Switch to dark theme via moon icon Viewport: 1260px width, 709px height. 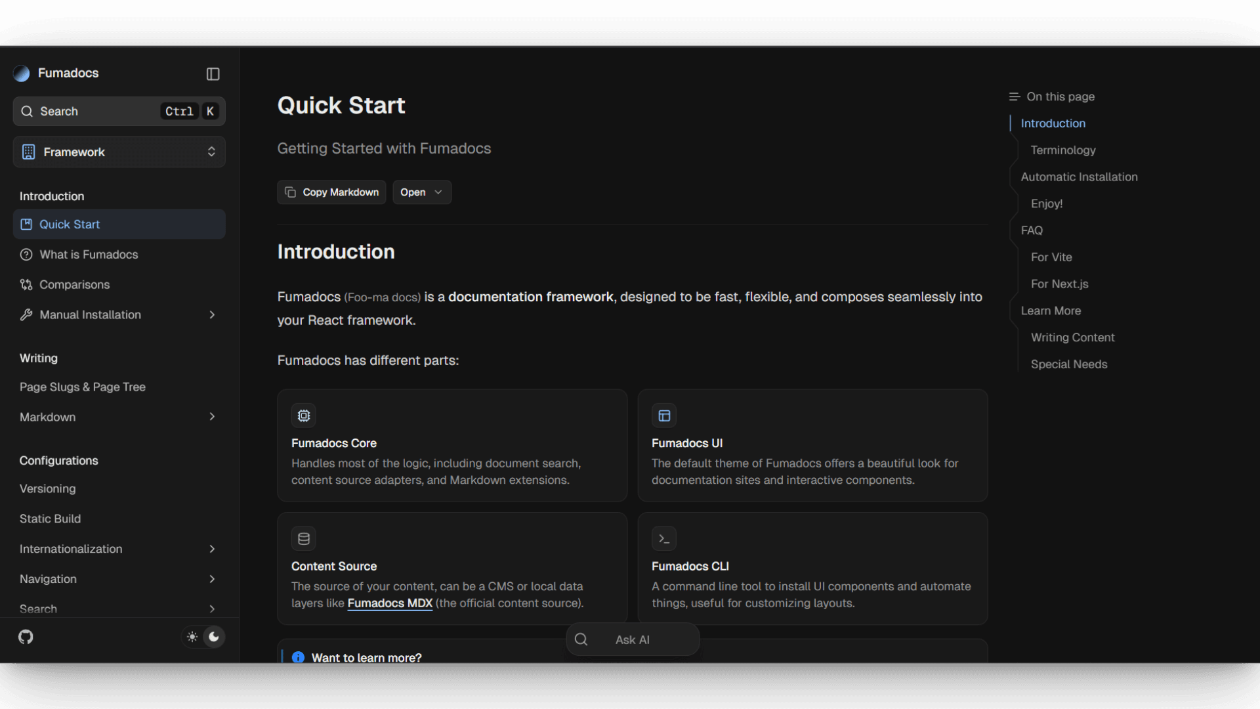pyautogui.click(x=214, y=637)
